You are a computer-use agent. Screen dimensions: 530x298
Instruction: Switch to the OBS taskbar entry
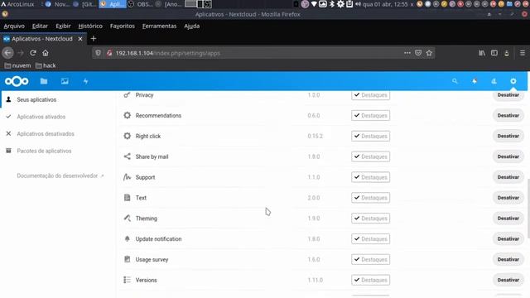pyautogui.click(x=140, y=4)
